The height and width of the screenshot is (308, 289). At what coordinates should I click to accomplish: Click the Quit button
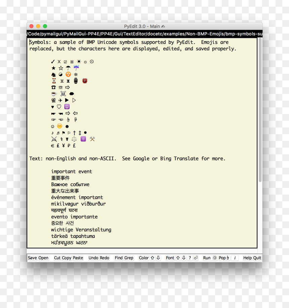[257, 258]
